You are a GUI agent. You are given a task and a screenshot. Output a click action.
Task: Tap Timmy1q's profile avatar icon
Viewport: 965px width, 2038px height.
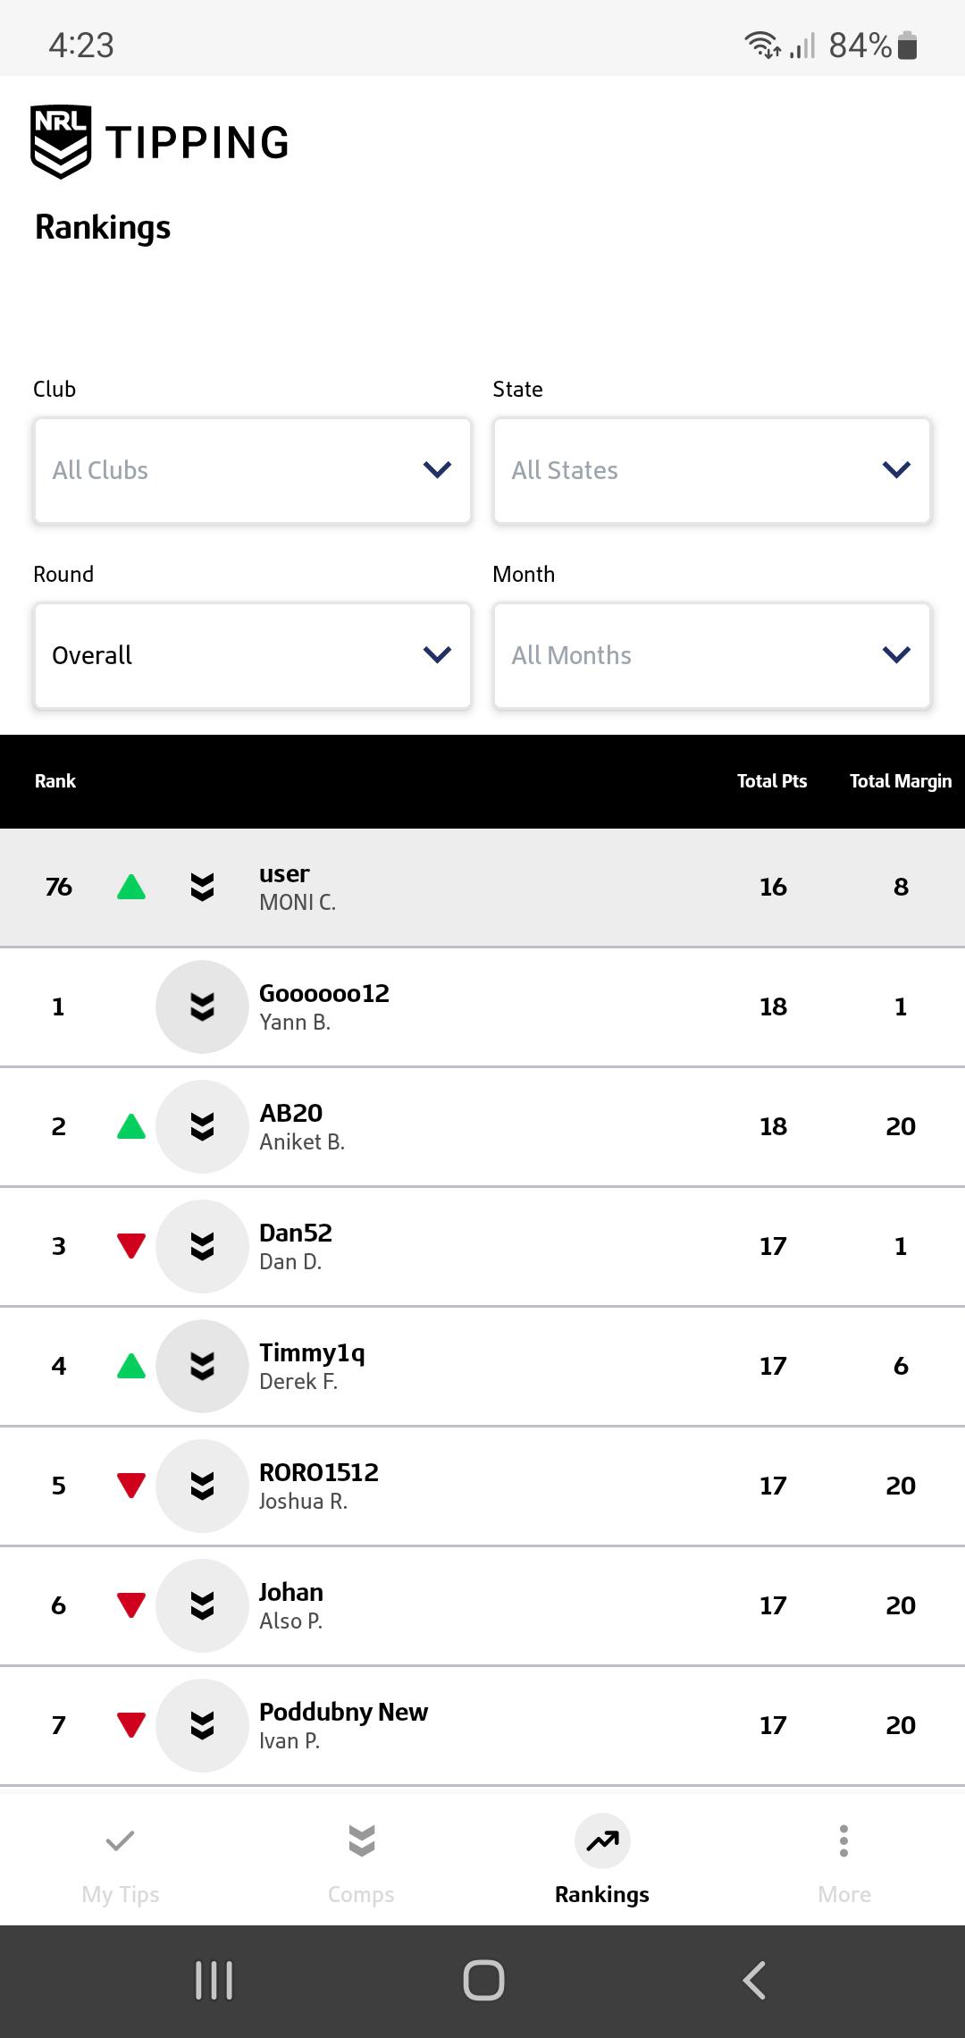[x=202, y=1366]
